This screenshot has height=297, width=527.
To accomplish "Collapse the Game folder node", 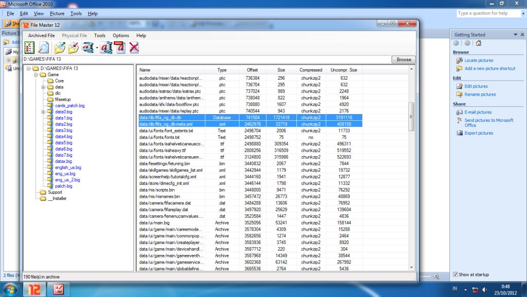I will pos(36,75).
